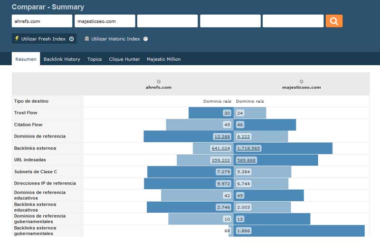Open the 12.288 referring domains link
Screen dimensions: 380x246
(222, 137)
